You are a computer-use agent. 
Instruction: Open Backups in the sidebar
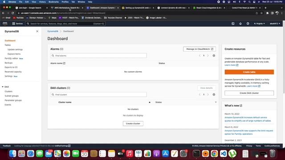[8, 63]
